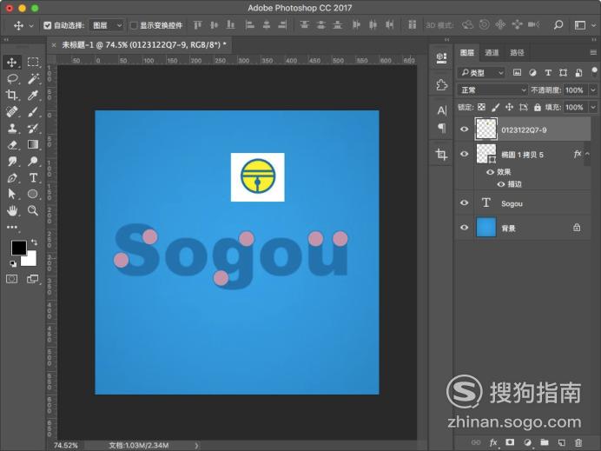601x451 pixels.
Task: Hide the background layer
Action: 464,228
